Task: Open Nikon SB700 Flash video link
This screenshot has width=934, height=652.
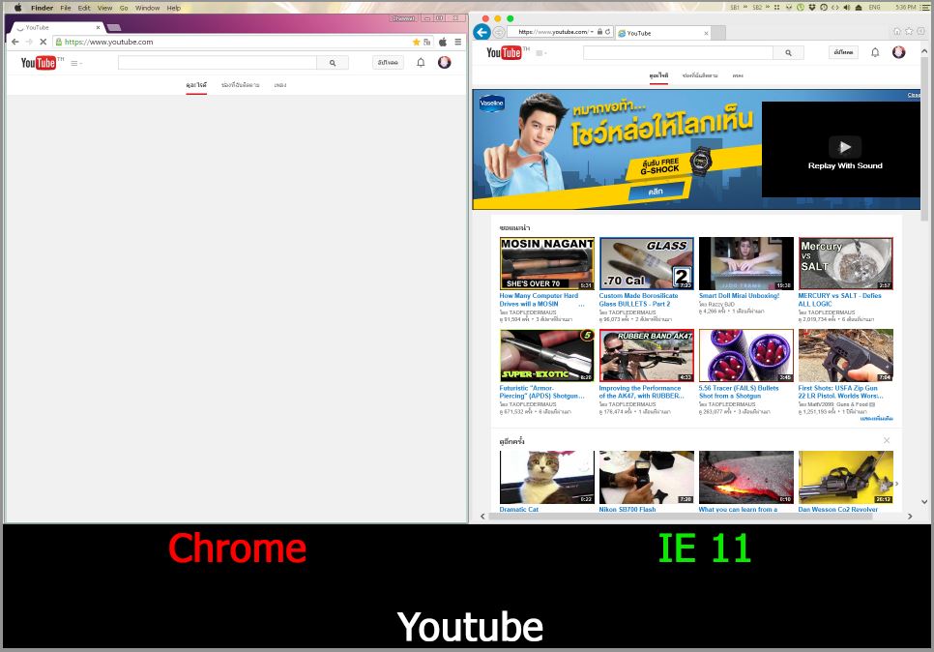Action: tap(628, 510)
